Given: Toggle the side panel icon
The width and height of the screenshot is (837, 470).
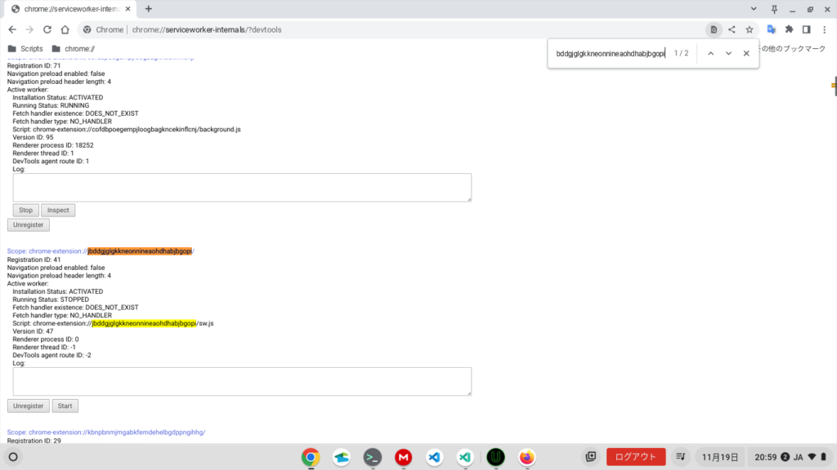Looking at the screenshot, I should [x=806, y=29].
